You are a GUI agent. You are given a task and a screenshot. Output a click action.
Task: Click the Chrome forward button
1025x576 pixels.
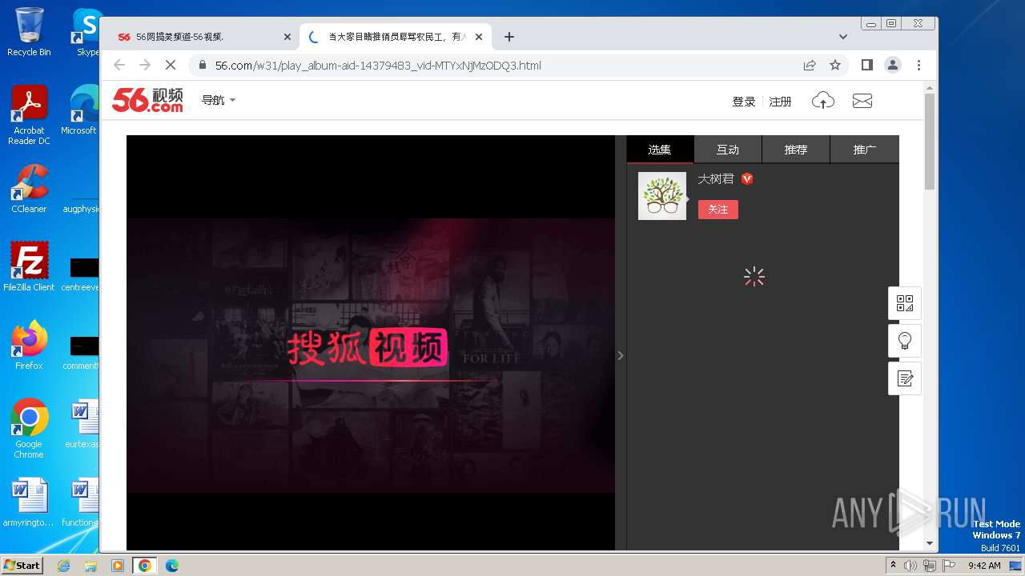tap(145, 65)
